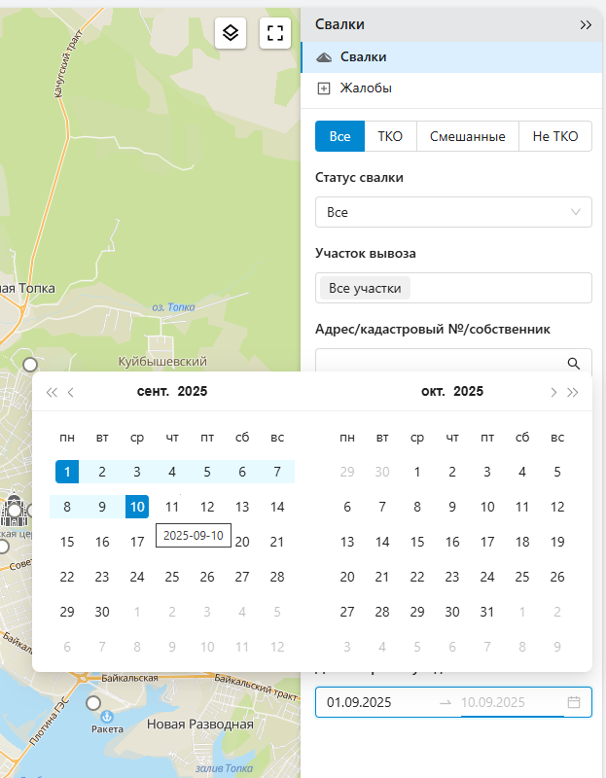This screenshot has height=778, width=606.
Task: Select the Не ТКО filter option
Action: (x=554, y=136)
